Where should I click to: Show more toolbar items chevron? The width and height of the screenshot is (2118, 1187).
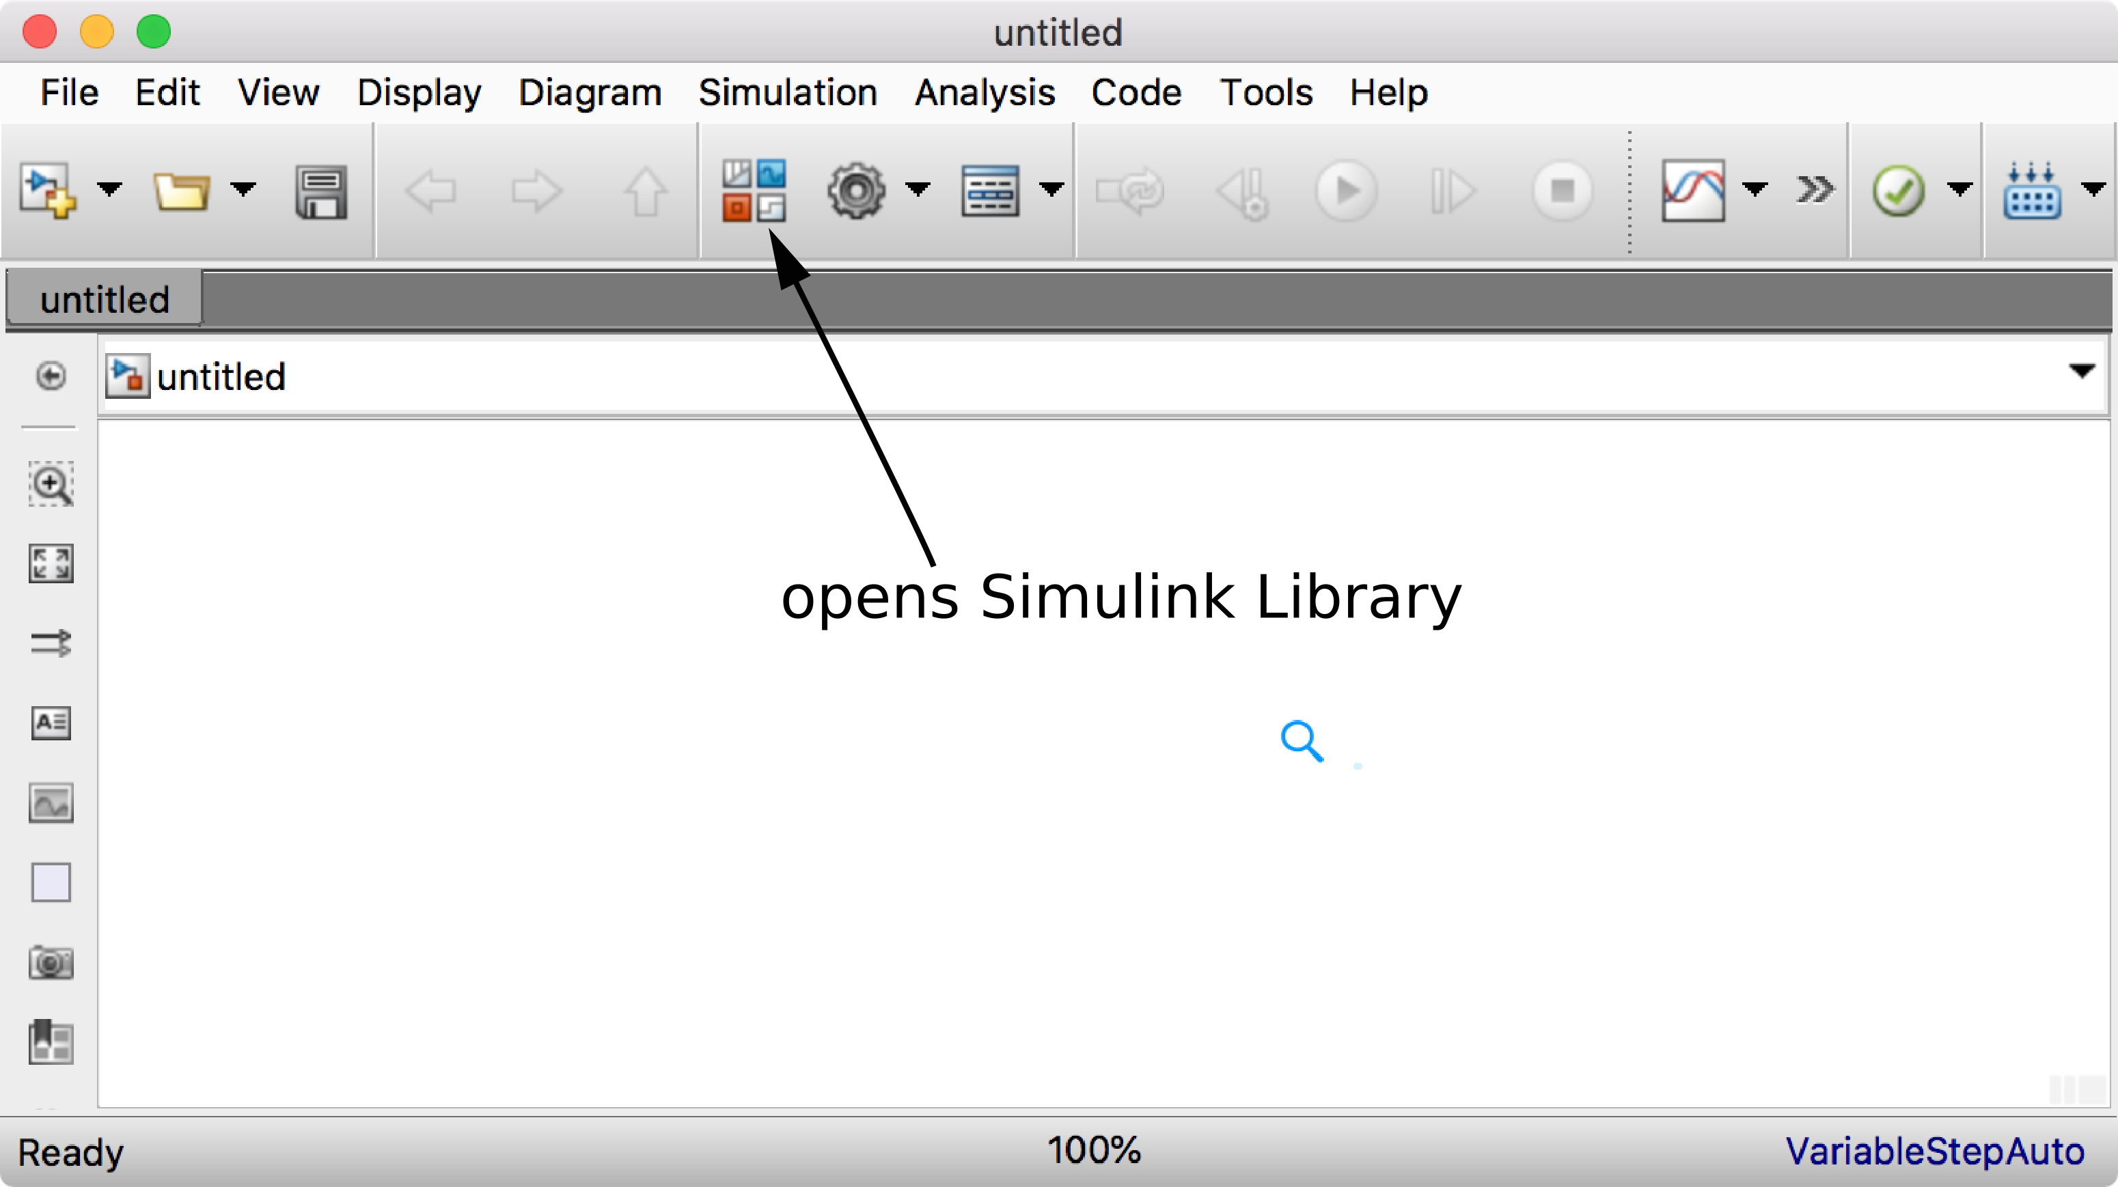tap(1815, 190)
